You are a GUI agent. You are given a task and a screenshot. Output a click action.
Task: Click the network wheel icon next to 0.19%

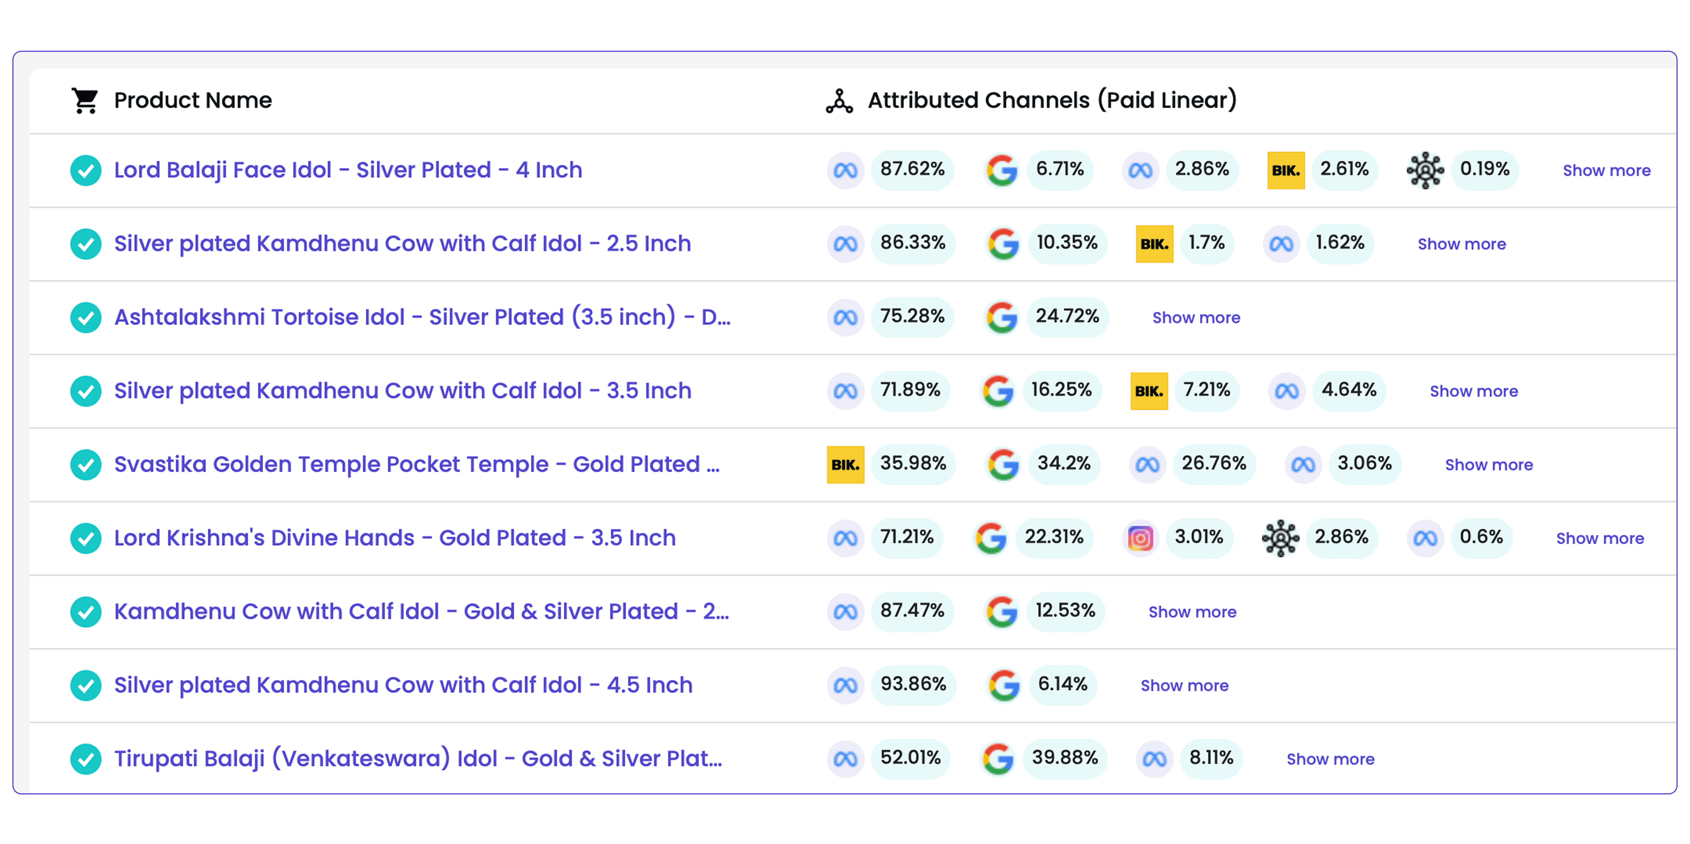coord(1425,171)
